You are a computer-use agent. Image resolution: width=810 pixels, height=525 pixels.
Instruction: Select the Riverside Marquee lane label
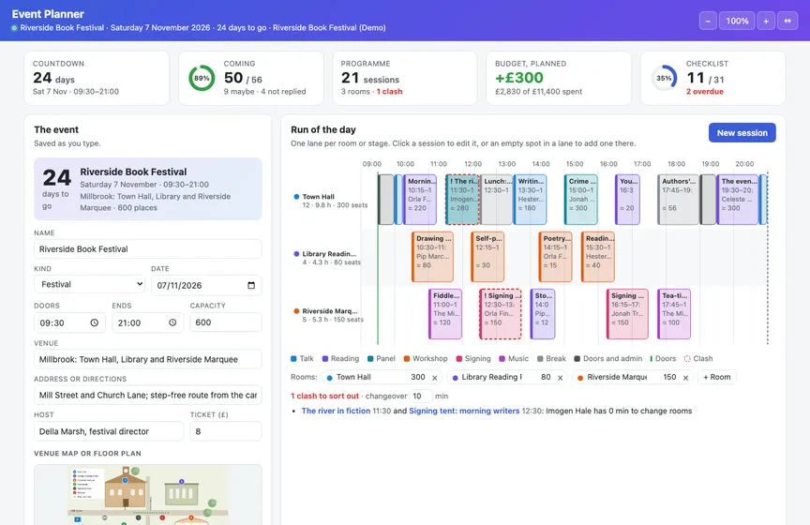point(328,315)
